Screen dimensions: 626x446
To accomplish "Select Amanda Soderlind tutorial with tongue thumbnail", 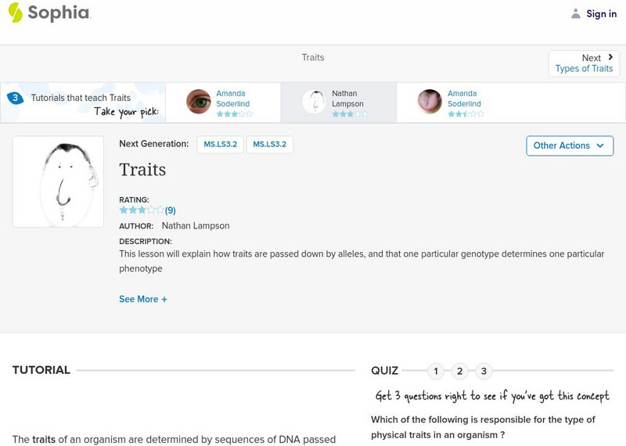I will pos(454,103).
